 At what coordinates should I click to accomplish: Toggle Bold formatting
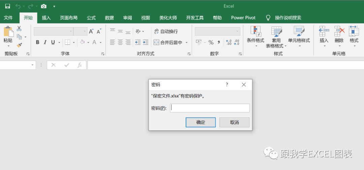click(x=38, y=42)
